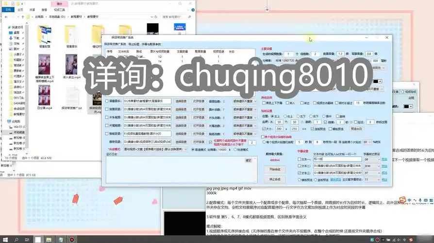The height and width of the screenshot is (243, 434).
Task: Tick the 背景音乐 checkbox
Action: pos(107,101)
